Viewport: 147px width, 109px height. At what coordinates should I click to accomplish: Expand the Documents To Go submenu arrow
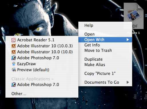[128, 82]
